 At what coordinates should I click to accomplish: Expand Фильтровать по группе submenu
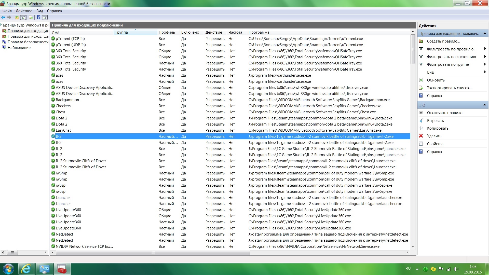click(485, 64)
